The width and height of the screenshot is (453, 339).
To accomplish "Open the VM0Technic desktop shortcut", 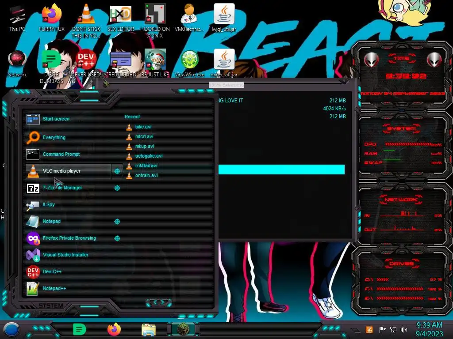I will [x=189, y=18].
